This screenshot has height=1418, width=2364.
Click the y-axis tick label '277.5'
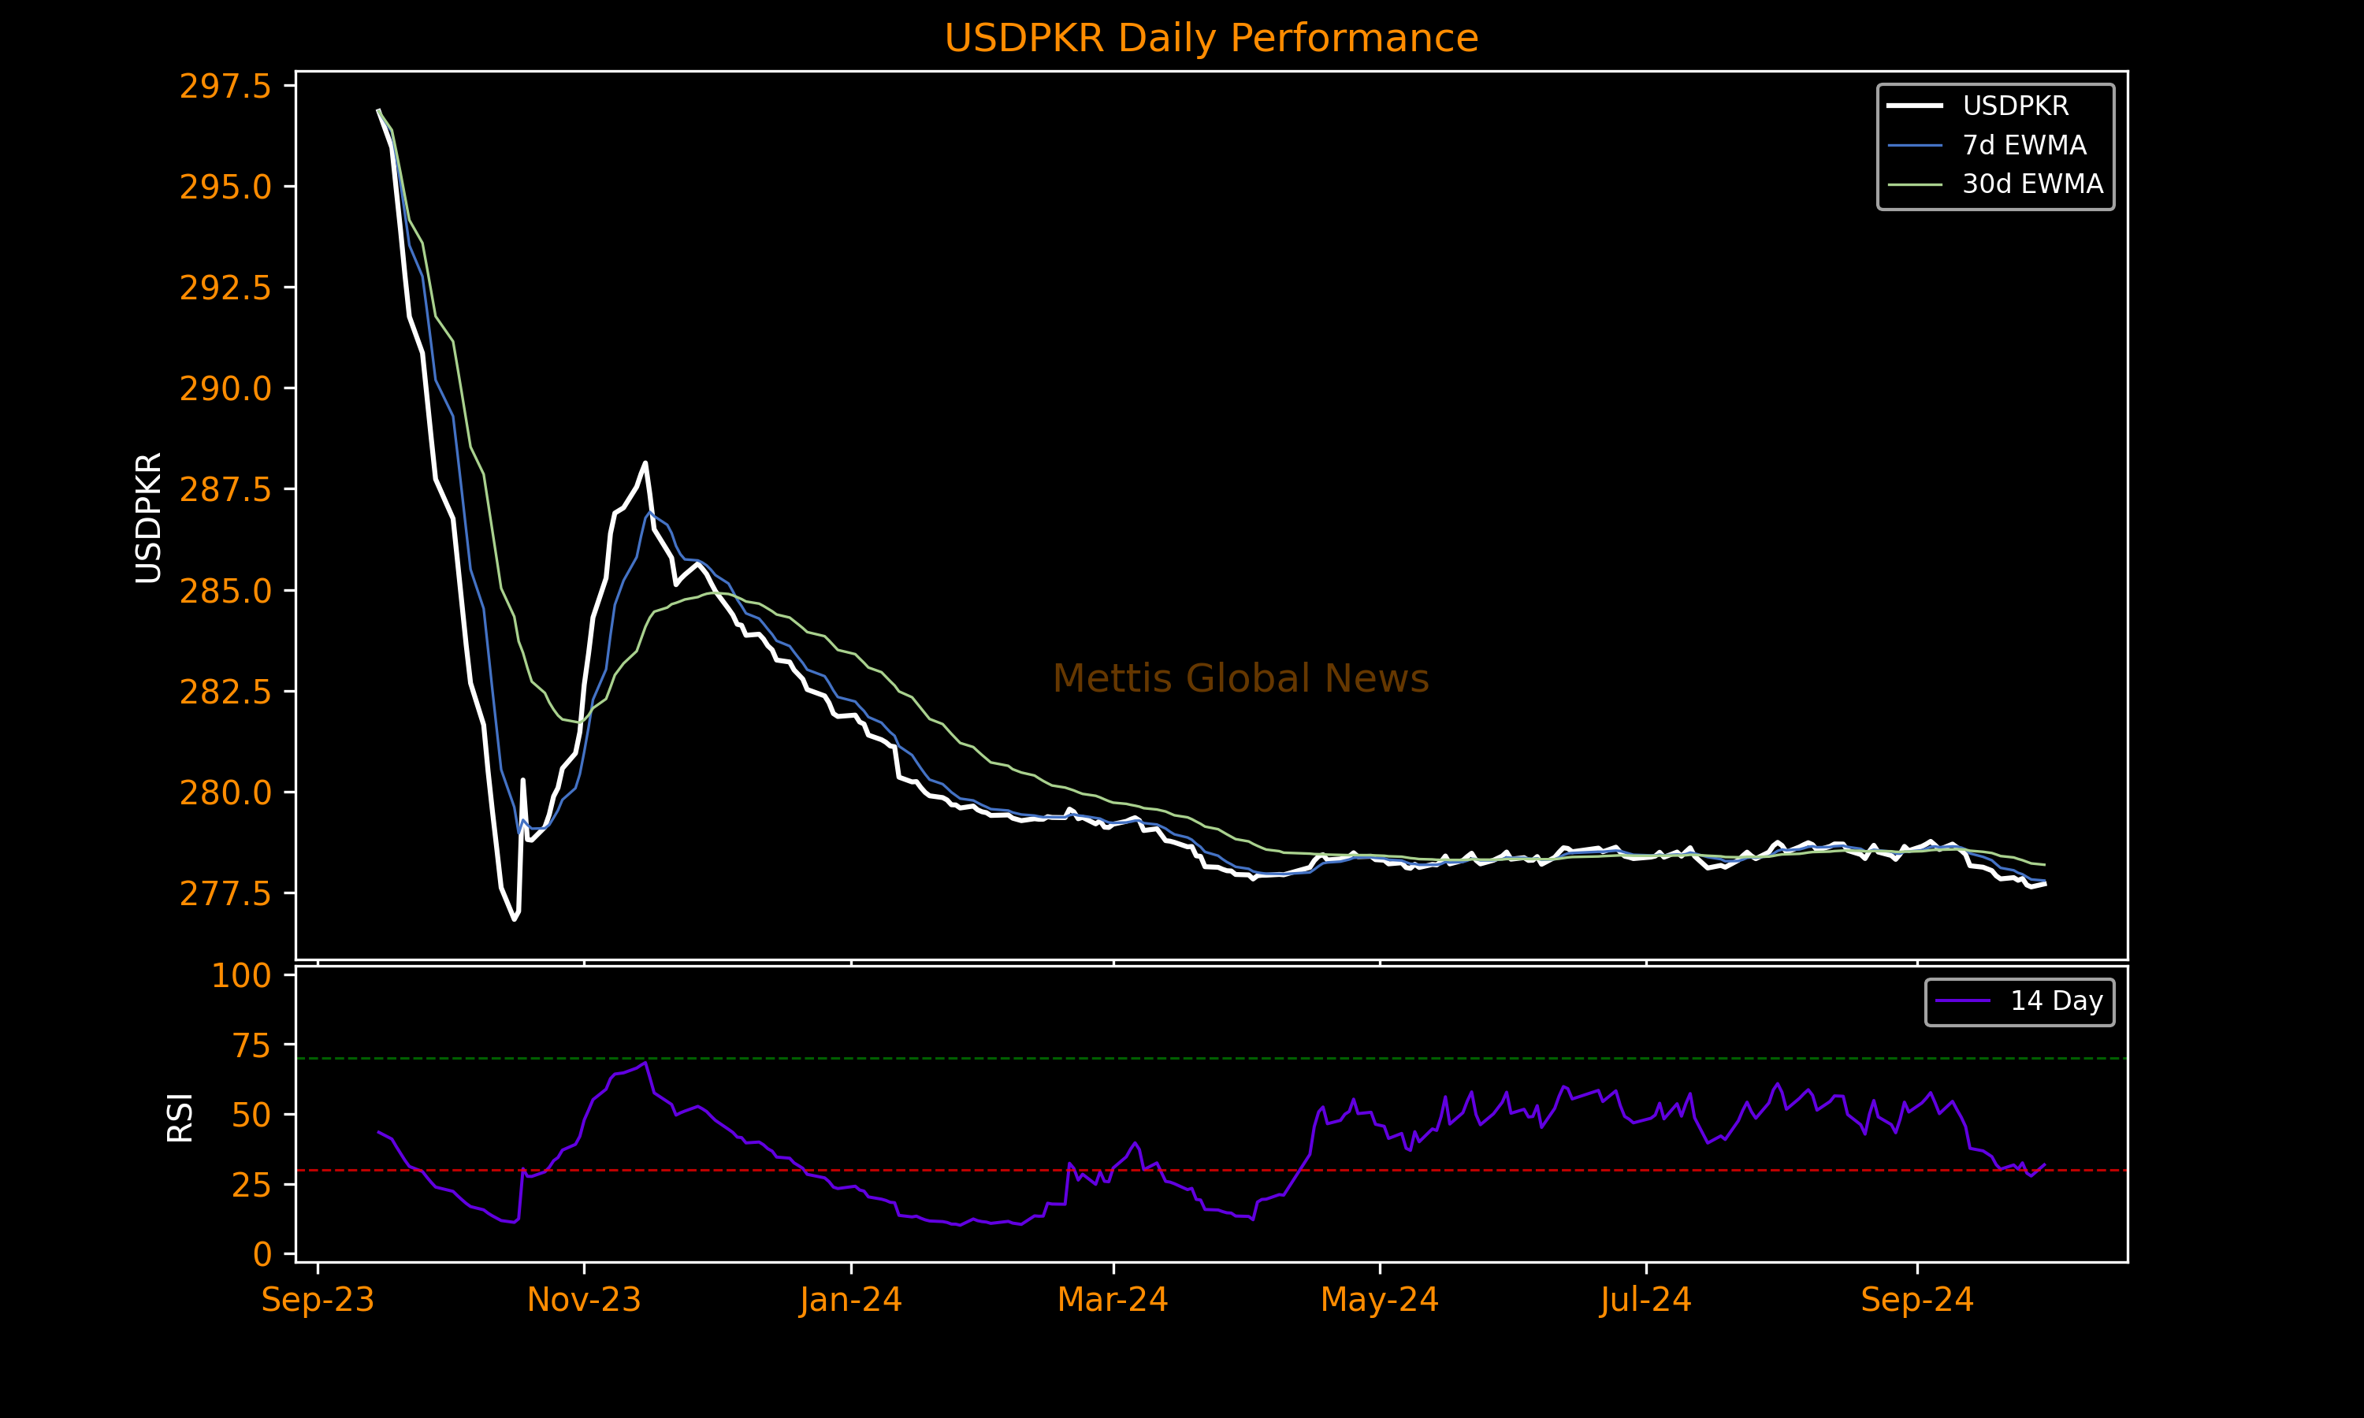pos(225,893)
